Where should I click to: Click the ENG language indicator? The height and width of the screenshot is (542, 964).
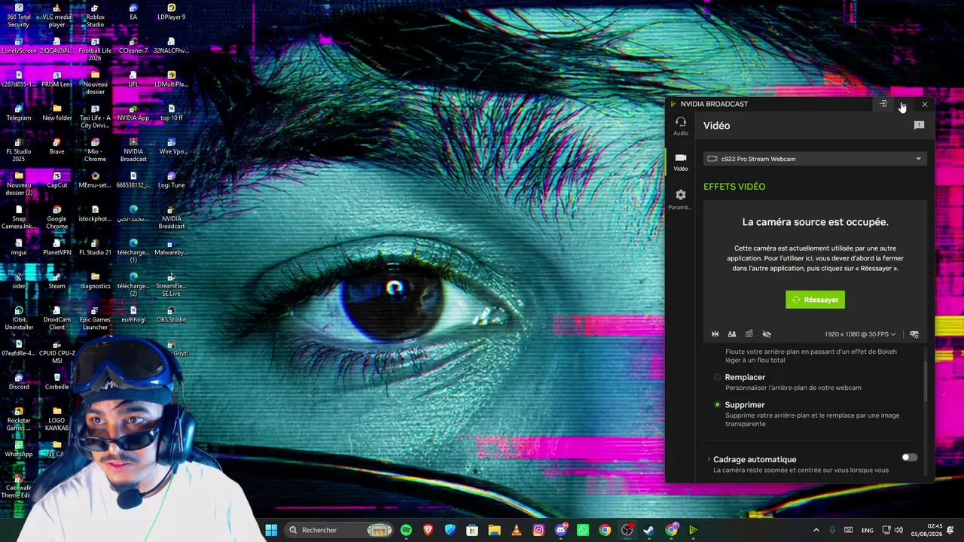tap(868, 530)
